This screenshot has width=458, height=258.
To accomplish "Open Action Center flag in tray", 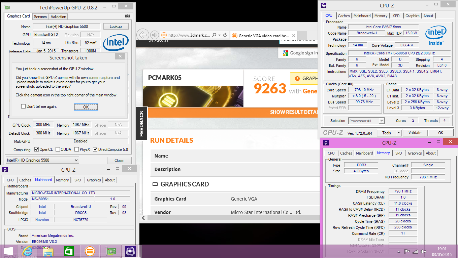I will coord(407,251).
